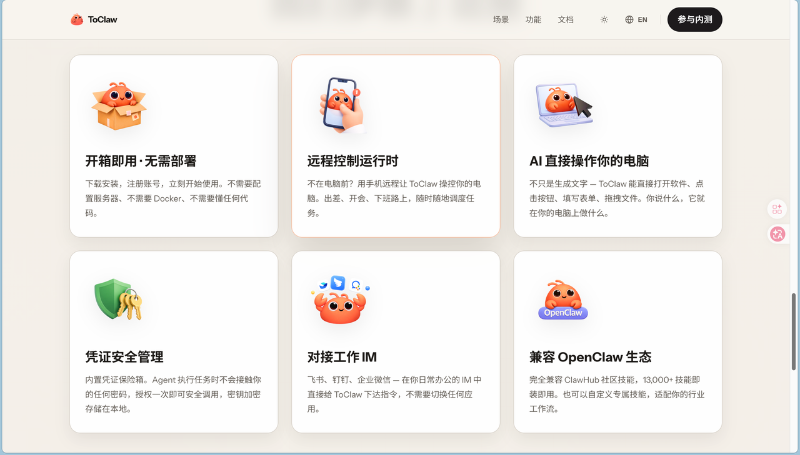Click the 兼容 OpenClaw 生态 heading
800x455 pixels.
click(590, 357)
